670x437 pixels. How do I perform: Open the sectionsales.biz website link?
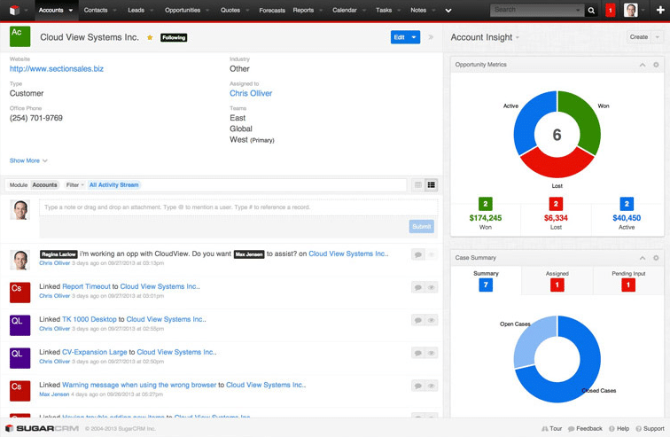tap(57, 68)
